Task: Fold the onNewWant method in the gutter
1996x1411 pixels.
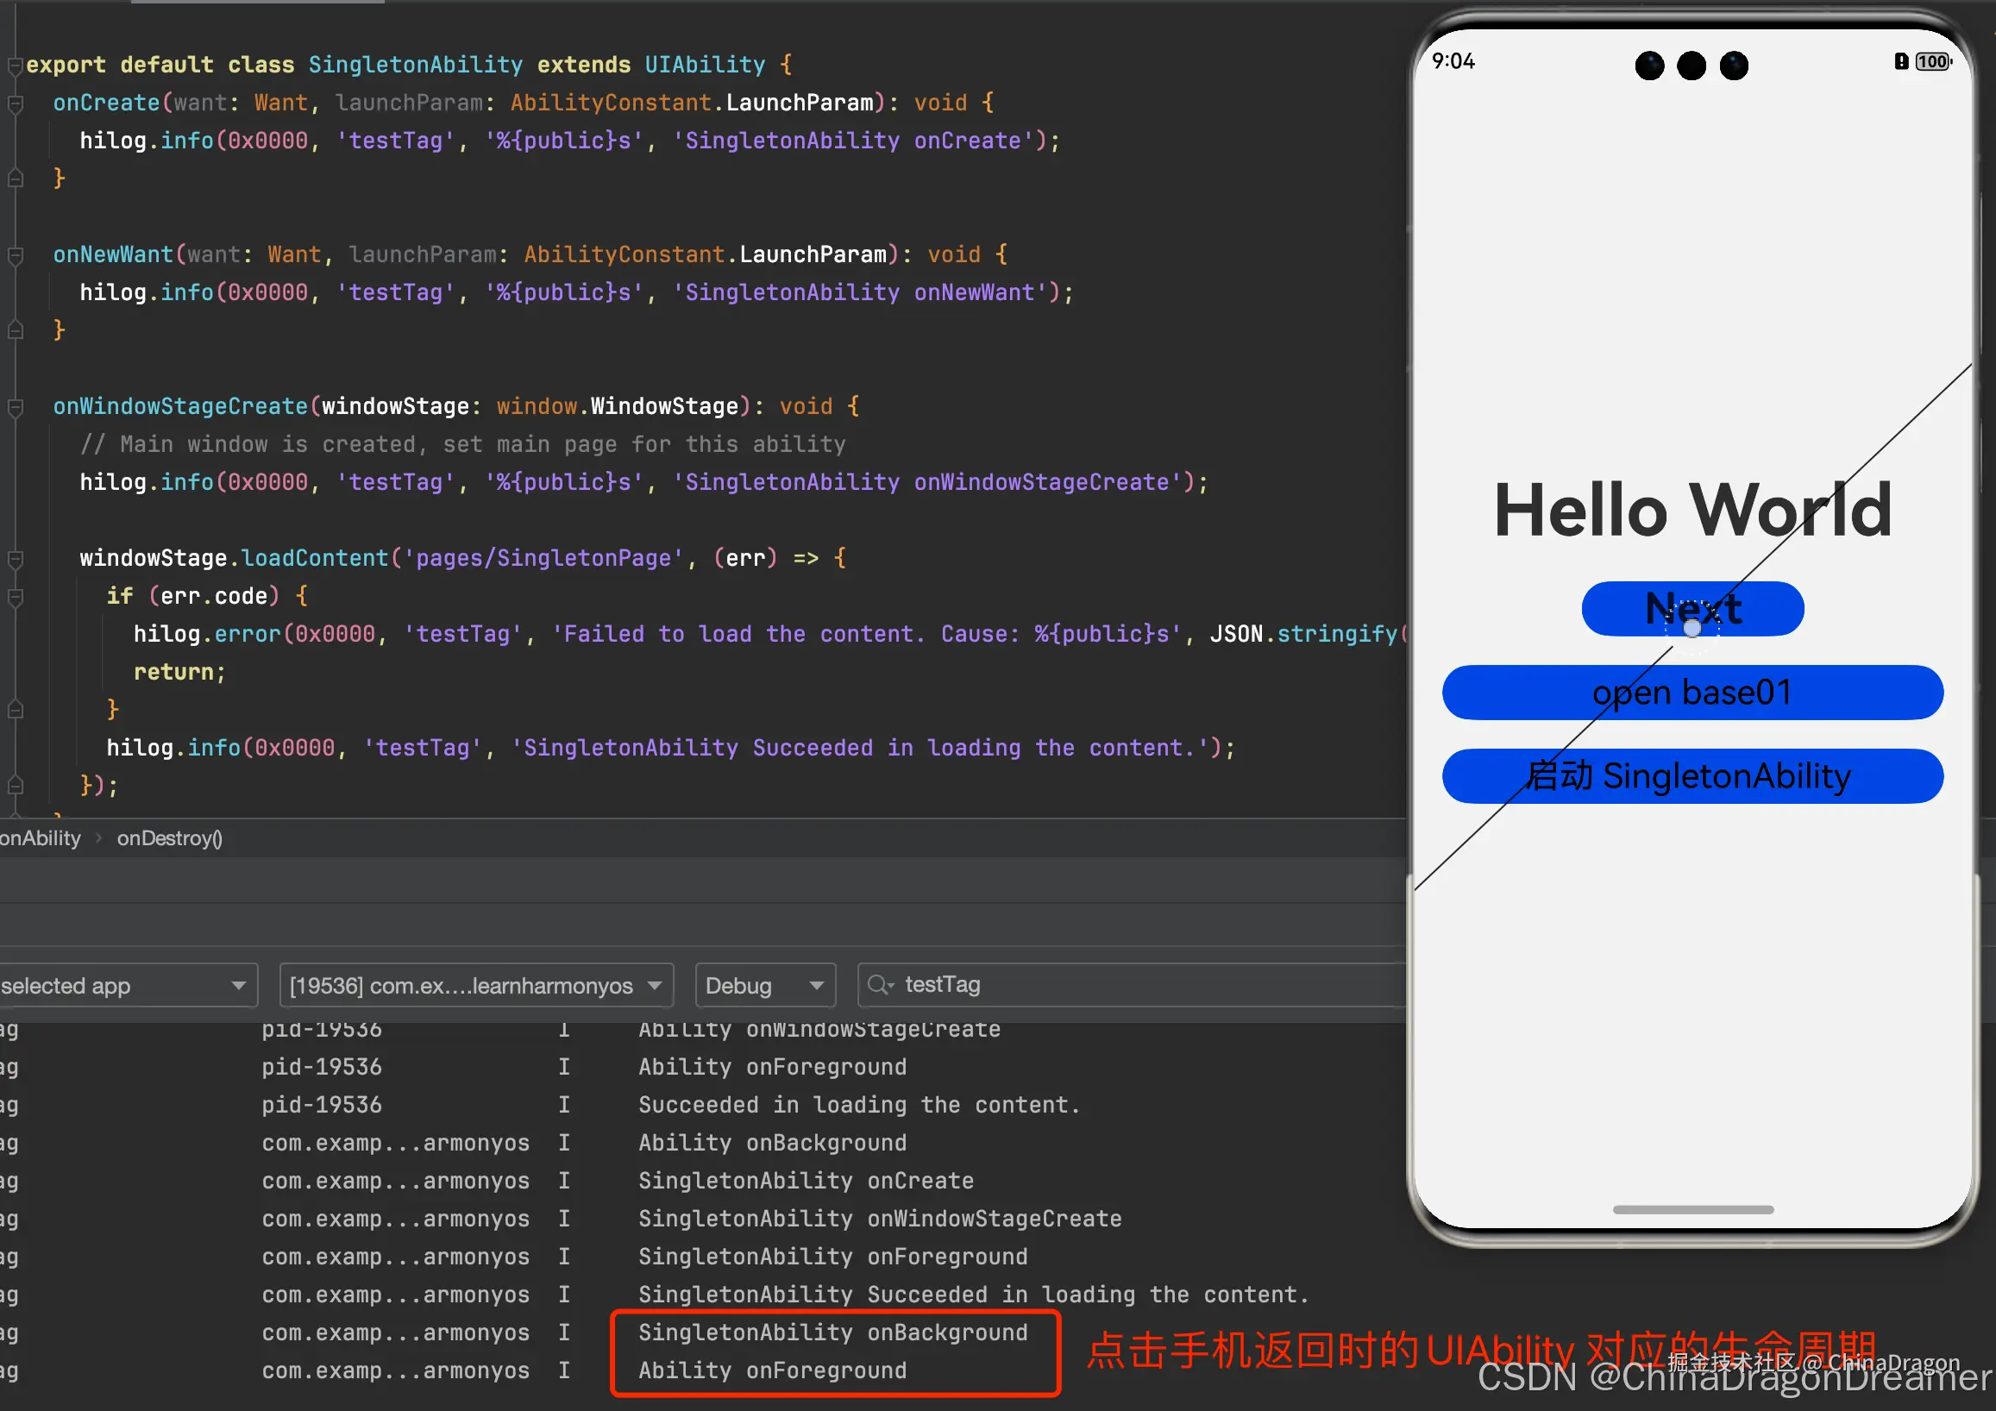Action: (15, 255)
